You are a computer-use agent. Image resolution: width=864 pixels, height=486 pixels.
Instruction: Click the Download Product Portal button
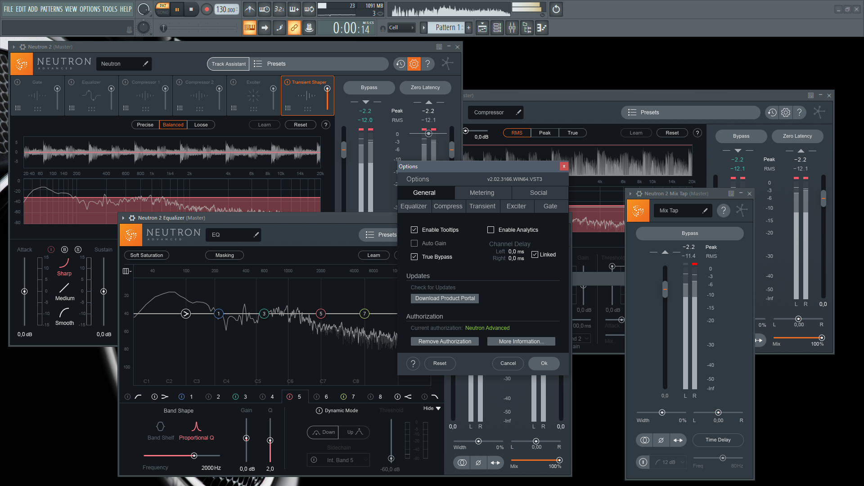coord(445,298)
